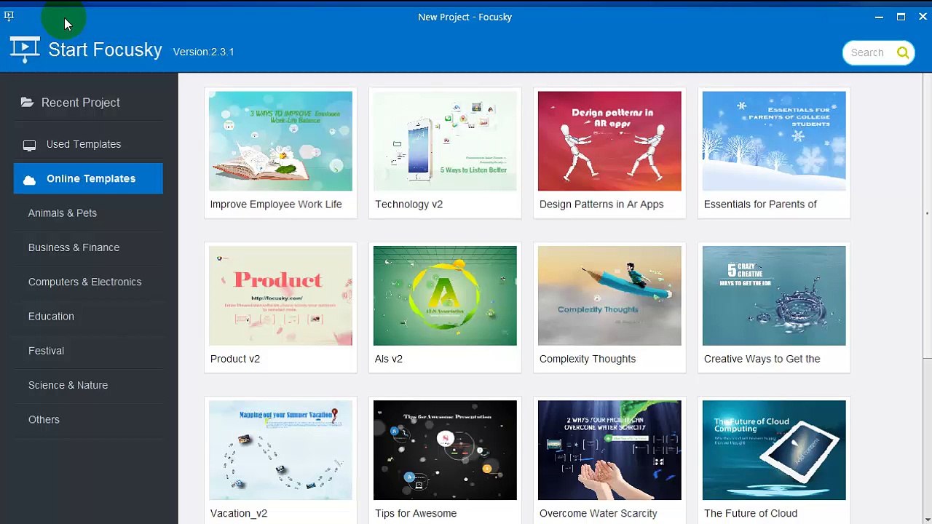This screenshot has height=524, width=932.
Task: Click the 'Complexity Thoughts' caption text
Action: click(x=588, y=359)
